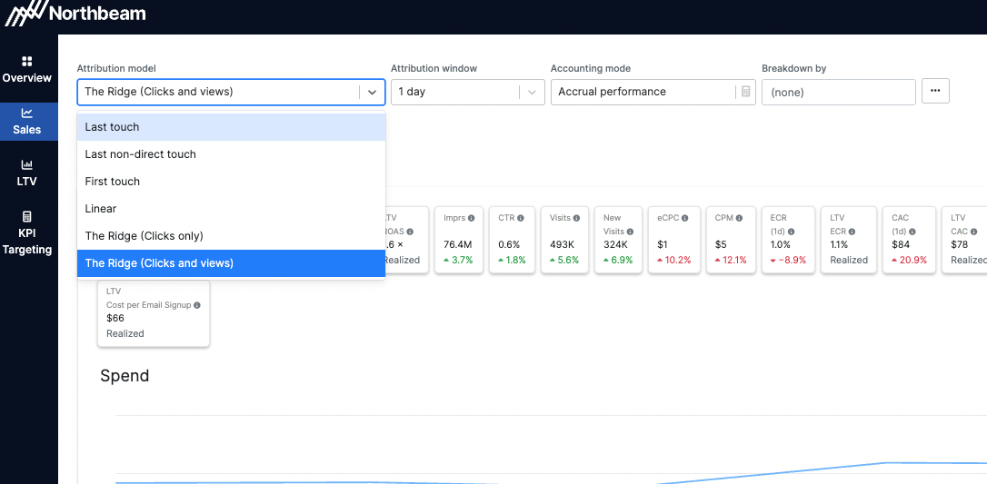Click the -8.9% ECR change value
Image resolution: width=987 pixels, height=484 pixels.
(x=793, y=261)
